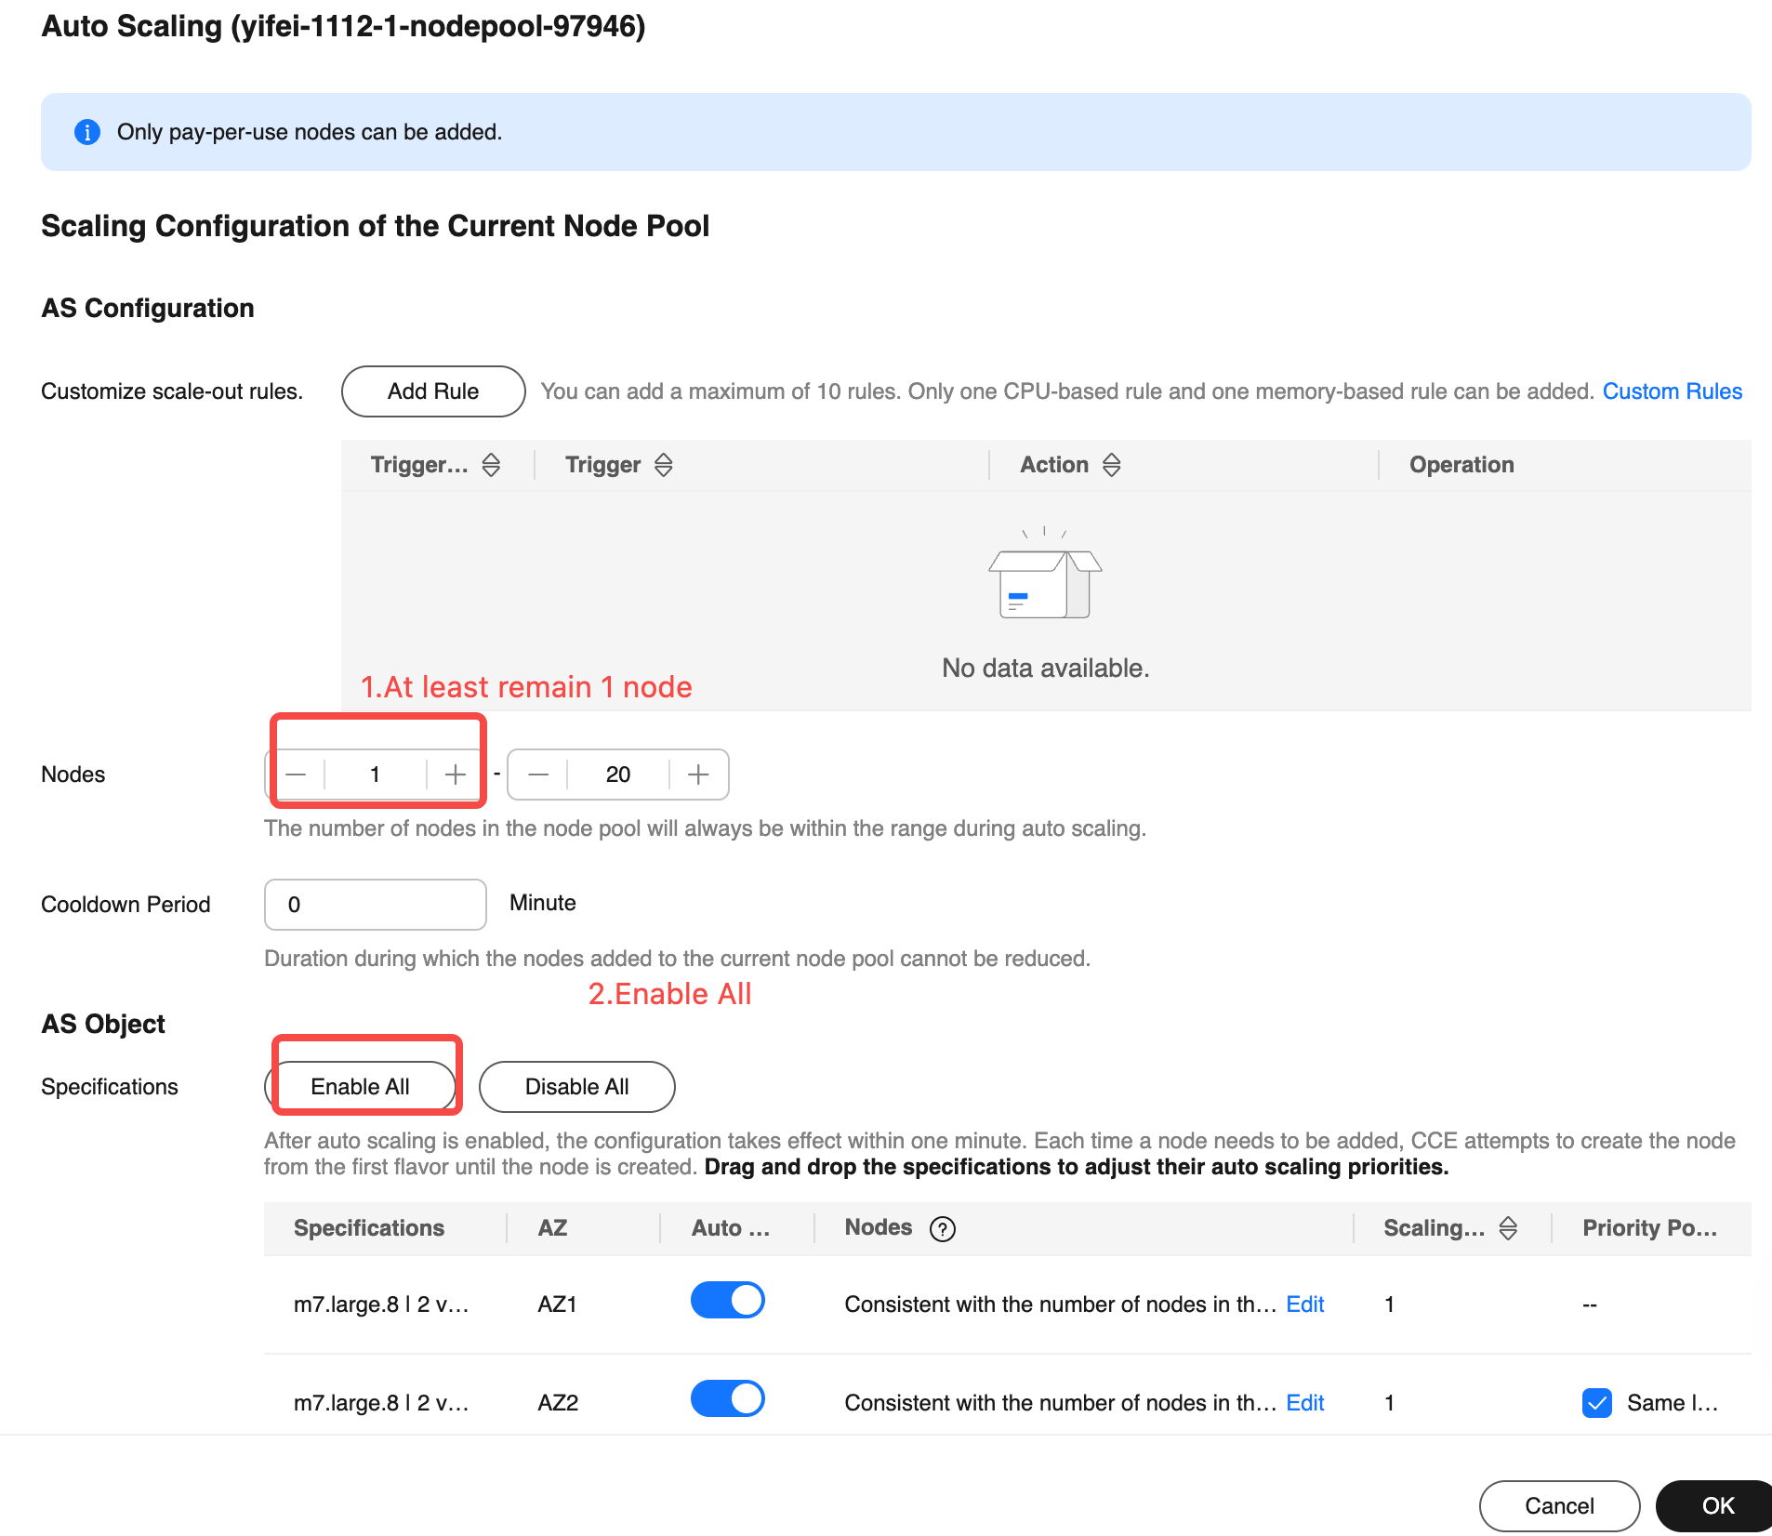Toggle auto scaling for the AZ1 specification
Screen dimensions: 1772x1536
point(727,1300)
